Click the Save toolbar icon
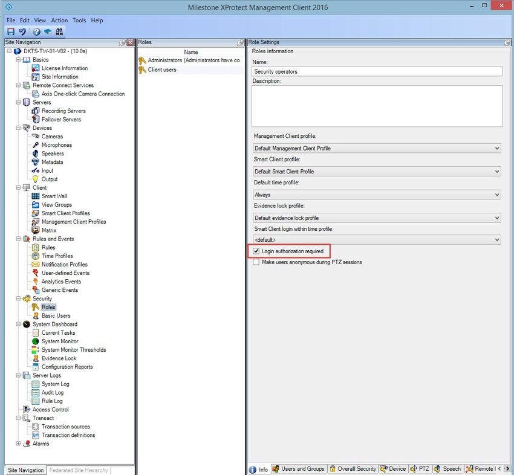514x475 pixels. pyautogui.click(x=11, y=32)
